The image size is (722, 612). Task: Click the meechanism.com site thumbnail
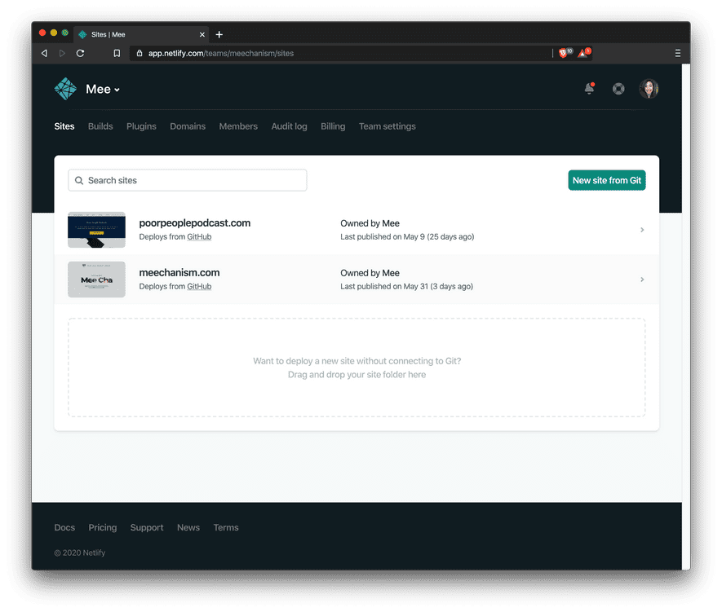click(x=96, y=280)
